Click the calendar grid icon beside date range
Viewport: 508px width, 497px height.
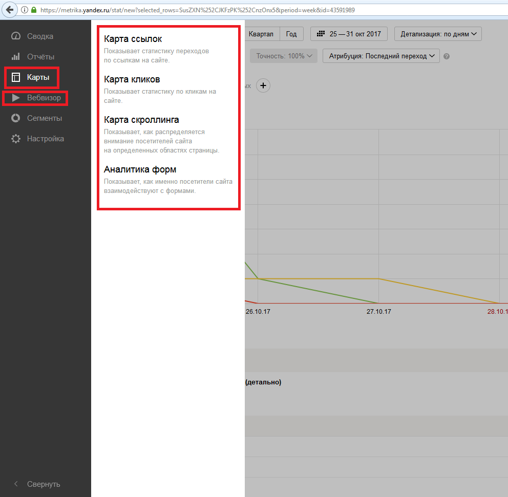(321, 34)
